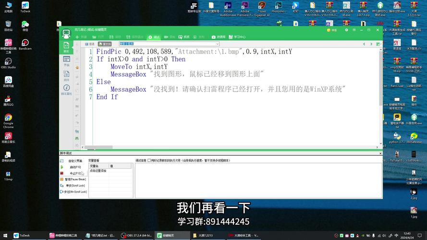Click the debug info output area
427x240 pixels.
tap(258, 180)
